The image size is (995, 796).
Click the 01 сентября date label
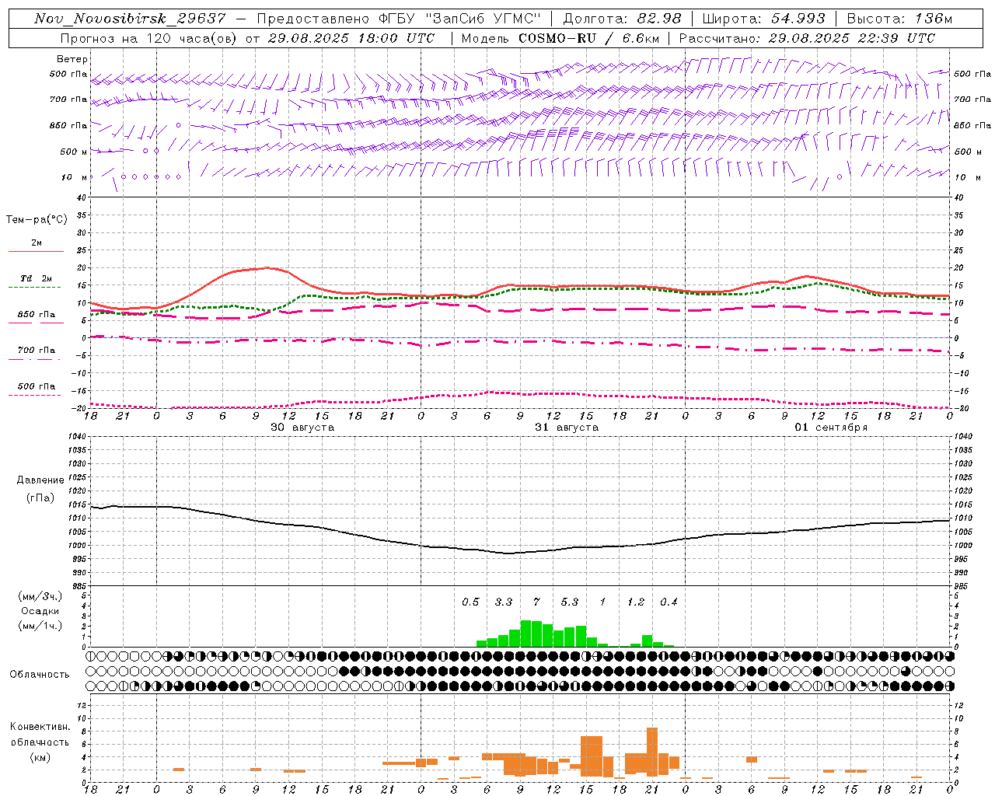tap(831, 428)
